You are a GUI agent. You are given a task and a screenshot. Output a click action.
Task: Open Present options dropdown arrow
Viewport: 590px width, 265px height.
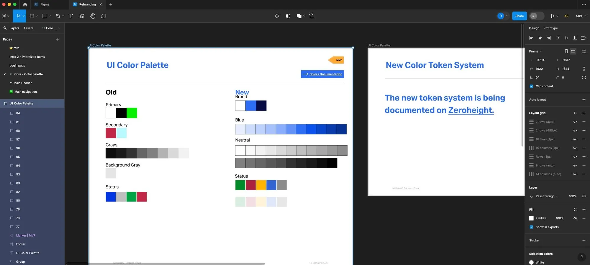point(557,16)
